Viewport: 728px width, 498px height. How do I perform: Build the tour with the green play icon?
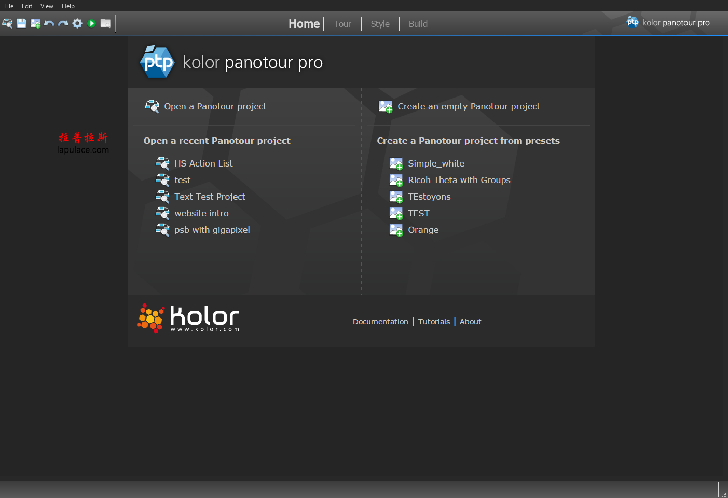click(91, 23)
